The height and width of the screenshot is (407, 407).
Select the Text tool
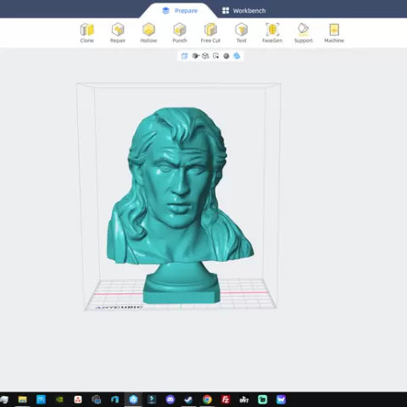(242, 33)
